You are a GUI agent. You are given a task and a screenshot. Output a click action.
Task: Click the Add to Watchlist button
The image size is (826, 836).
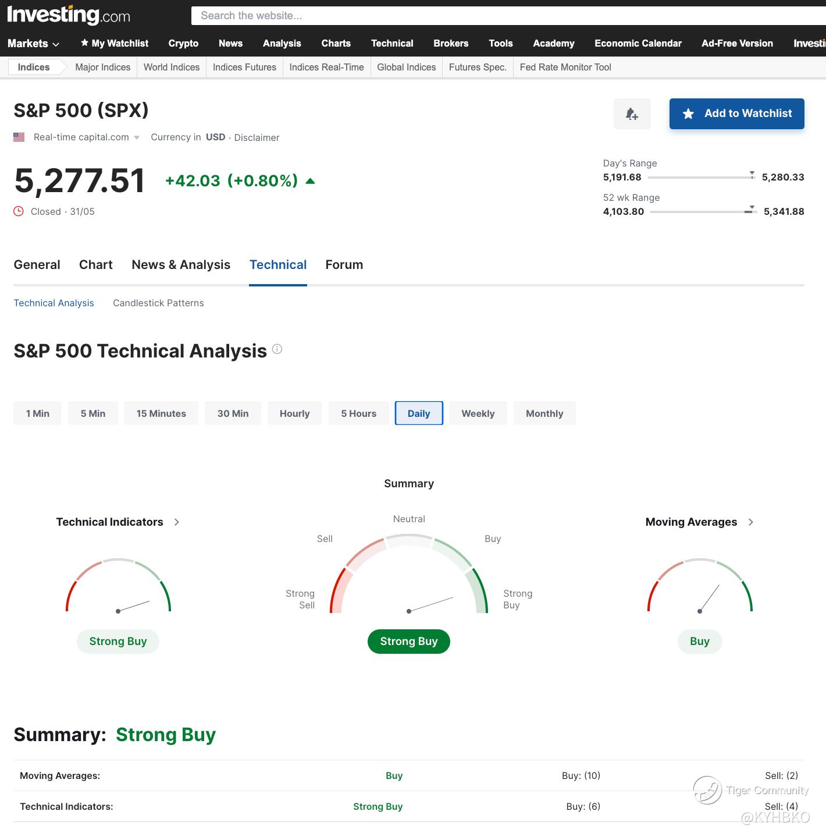pyautogui.click(x=736, y=114)
